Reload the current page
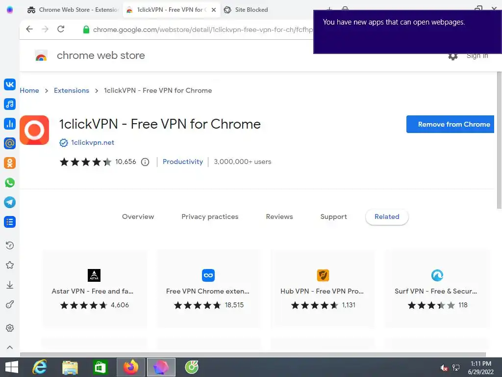 [61, 29]
